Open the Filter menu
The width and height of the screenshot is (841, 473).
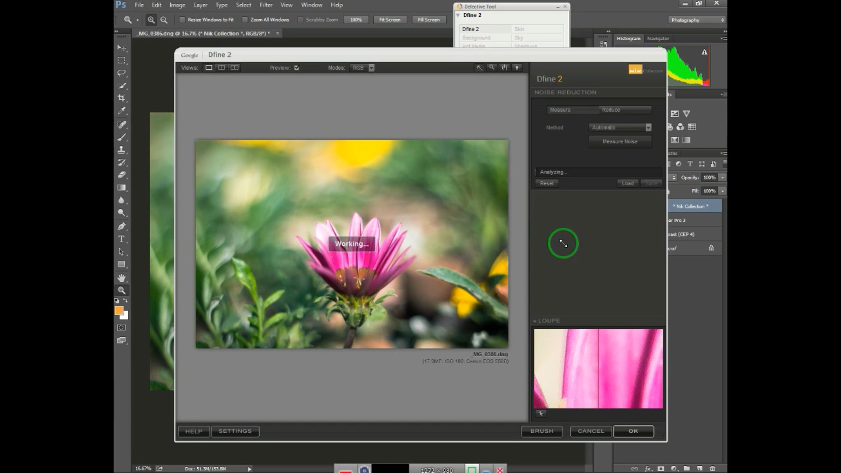(266, 5)
